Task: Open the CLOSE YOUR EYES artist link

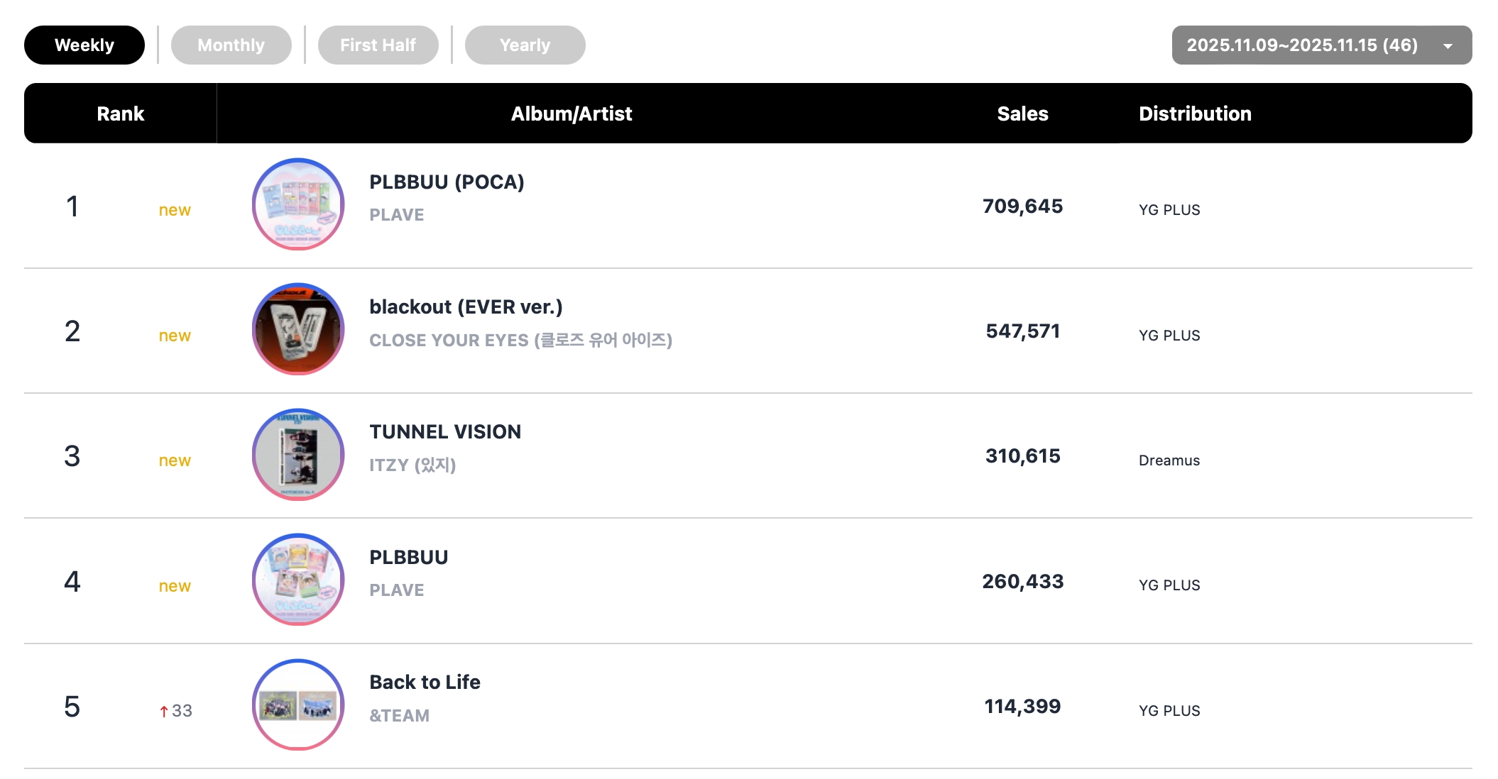Action: tap(520, 341)
